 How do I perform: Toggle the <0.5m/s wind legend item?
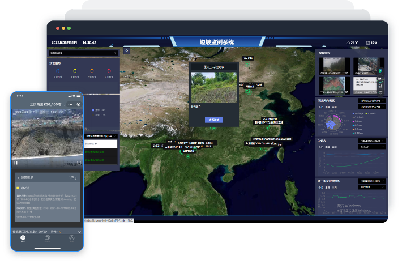pos(358,113)
